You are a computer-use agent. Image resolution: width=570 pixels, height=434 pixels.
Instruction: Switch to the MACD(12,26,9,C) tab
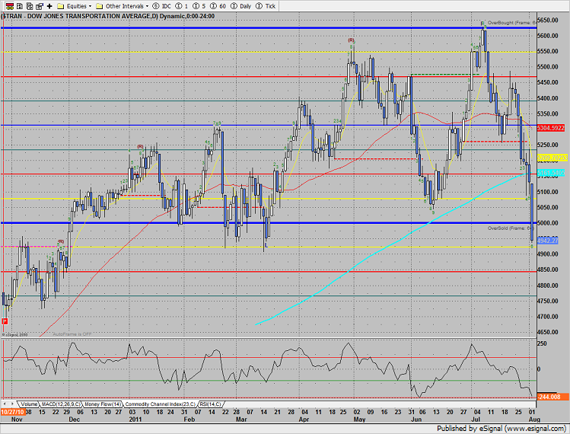(61, 404)
